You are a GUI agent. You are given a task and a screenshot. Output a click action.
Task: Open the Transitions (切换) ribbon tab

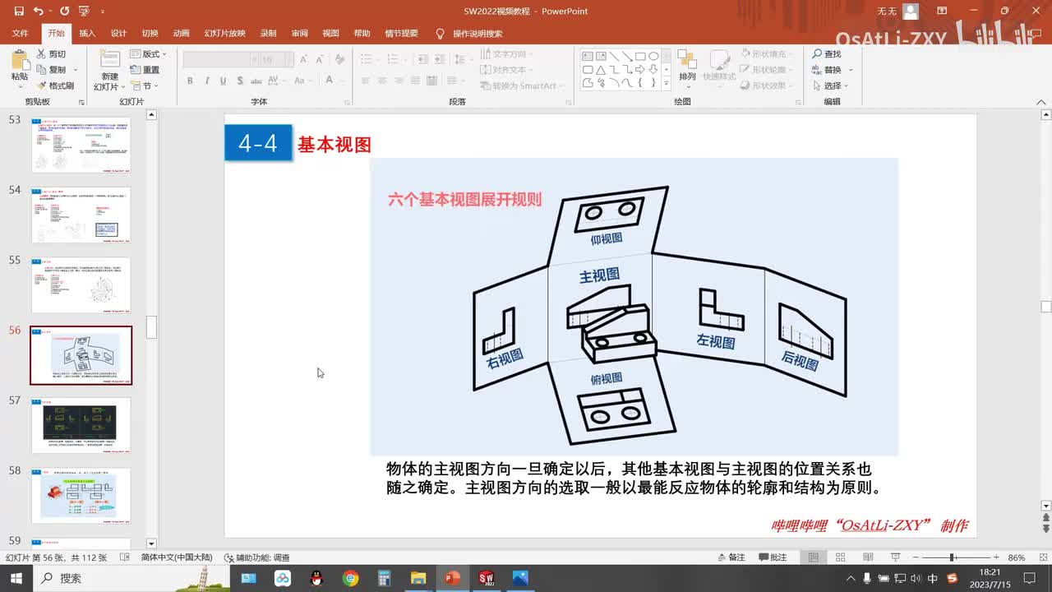click(150, 34)
